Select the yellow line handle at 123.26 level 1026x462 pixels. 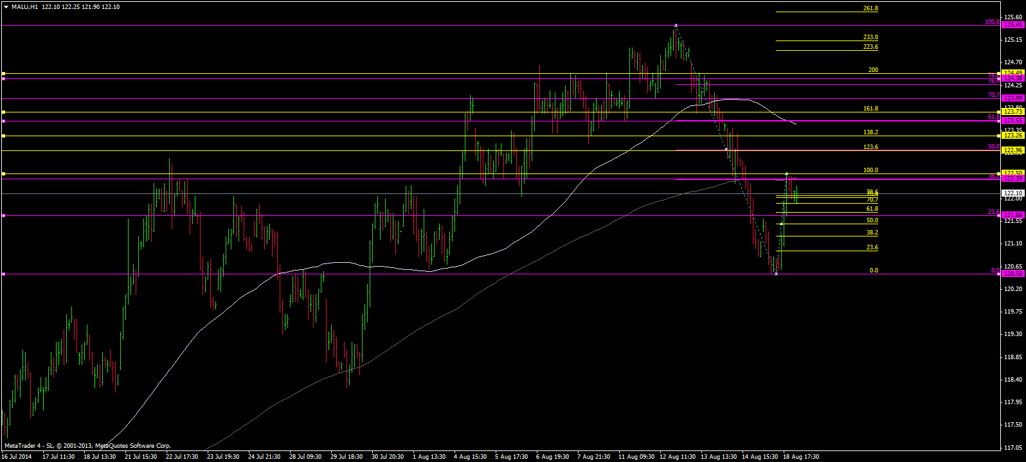(x=3, y=136)
